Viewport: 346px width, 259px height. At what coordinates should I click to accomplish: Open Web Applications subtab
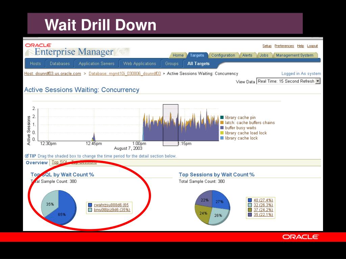click(x=140, y=64)
